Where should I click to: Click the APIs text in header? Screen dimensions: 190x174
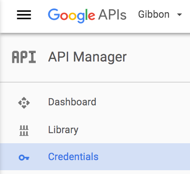click(x=112, y=15)
